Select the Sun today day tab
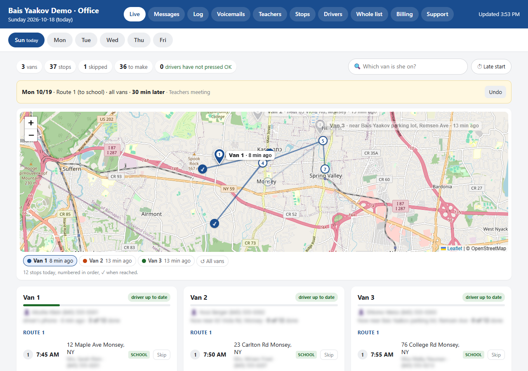 [x=26, y=40]
